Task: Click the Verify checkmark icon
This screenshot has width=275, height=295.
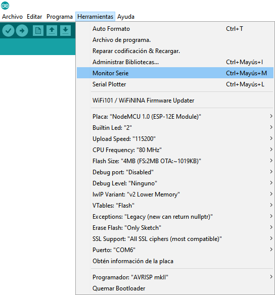Action: point(8,30)
